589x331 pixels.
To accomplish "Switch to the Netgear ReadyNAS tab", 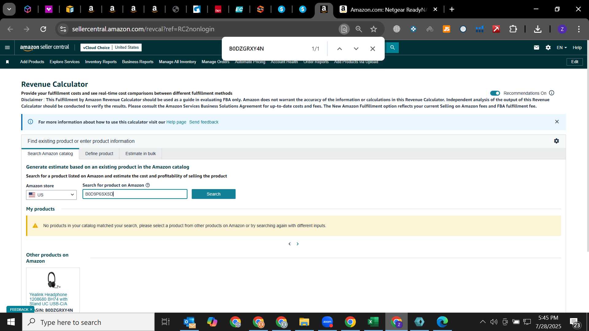I will (388, 10).
